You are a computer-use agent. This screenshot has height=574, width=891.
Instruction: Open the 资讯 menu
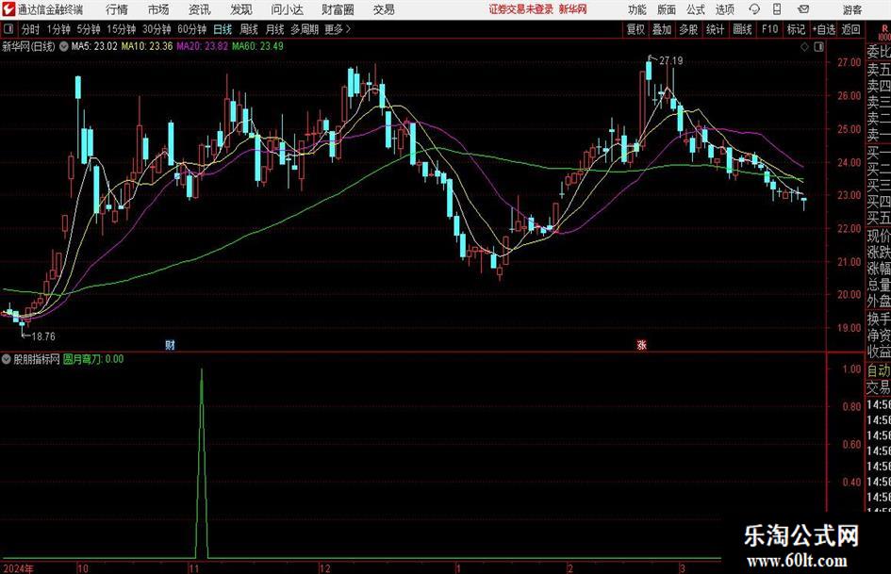200,9
